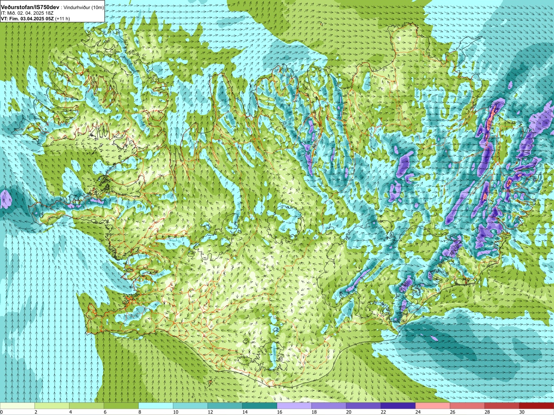Pick the light purple swatch between 16 and 18
Screen dimensions: 554x415
pyautogui.click(x=294, y=406)
